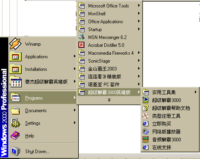Screen dimensions: 200x159
Task: Open the SonicStage program group
Action: [109, 61]
